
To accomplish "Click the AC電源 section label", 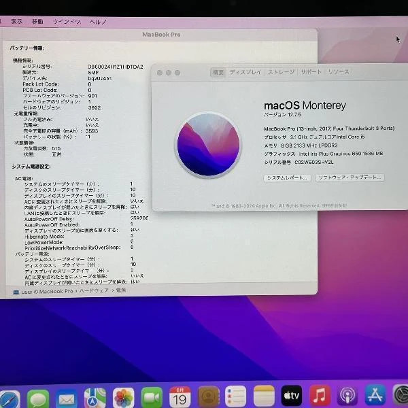I will pos(24,178).
